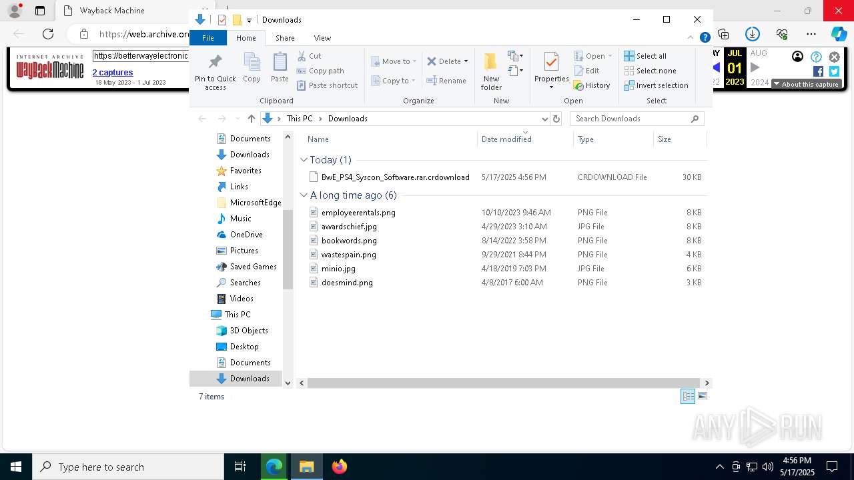The width and height of the screenshot is (854, 480).
Task: Create a New folder
Action: click(491, 71)
